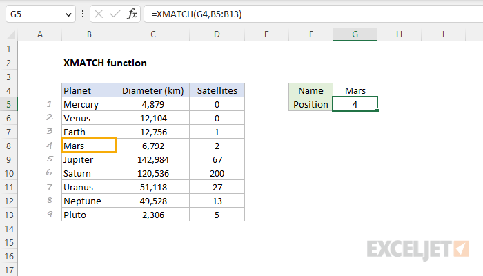Image resolution: width=483 pixels, height=276 pixels.
Task: Click the diameter cell '2,306'
Action: [x=153, y=215]
